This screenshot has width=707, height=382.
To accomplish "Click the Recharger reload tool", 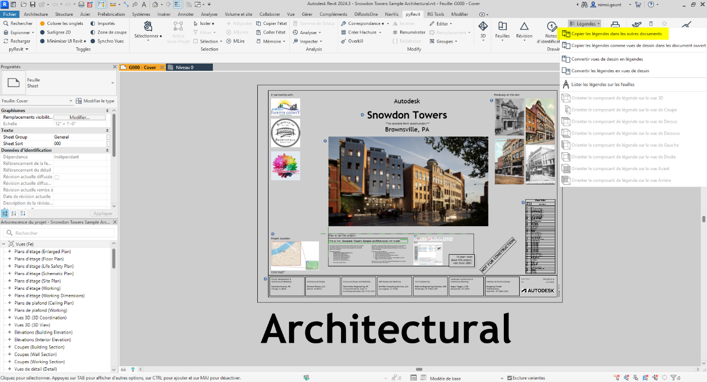I will (17, 41).
